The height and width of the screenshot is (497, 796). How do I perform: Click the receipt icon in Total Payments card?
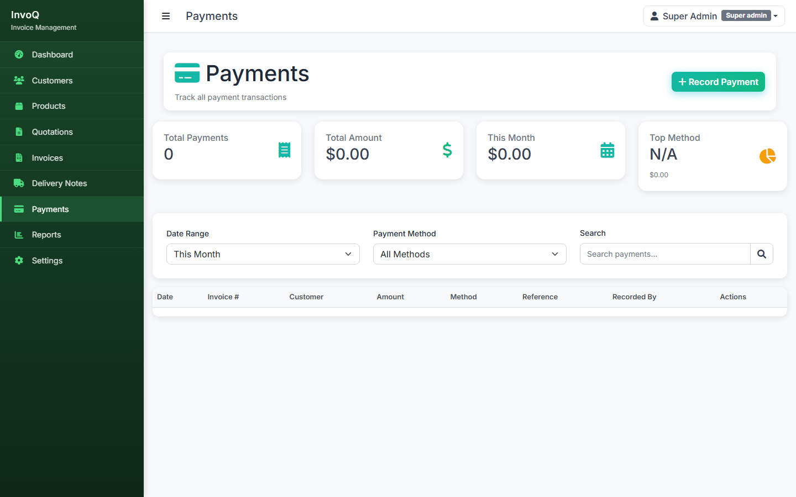point(284,150)
